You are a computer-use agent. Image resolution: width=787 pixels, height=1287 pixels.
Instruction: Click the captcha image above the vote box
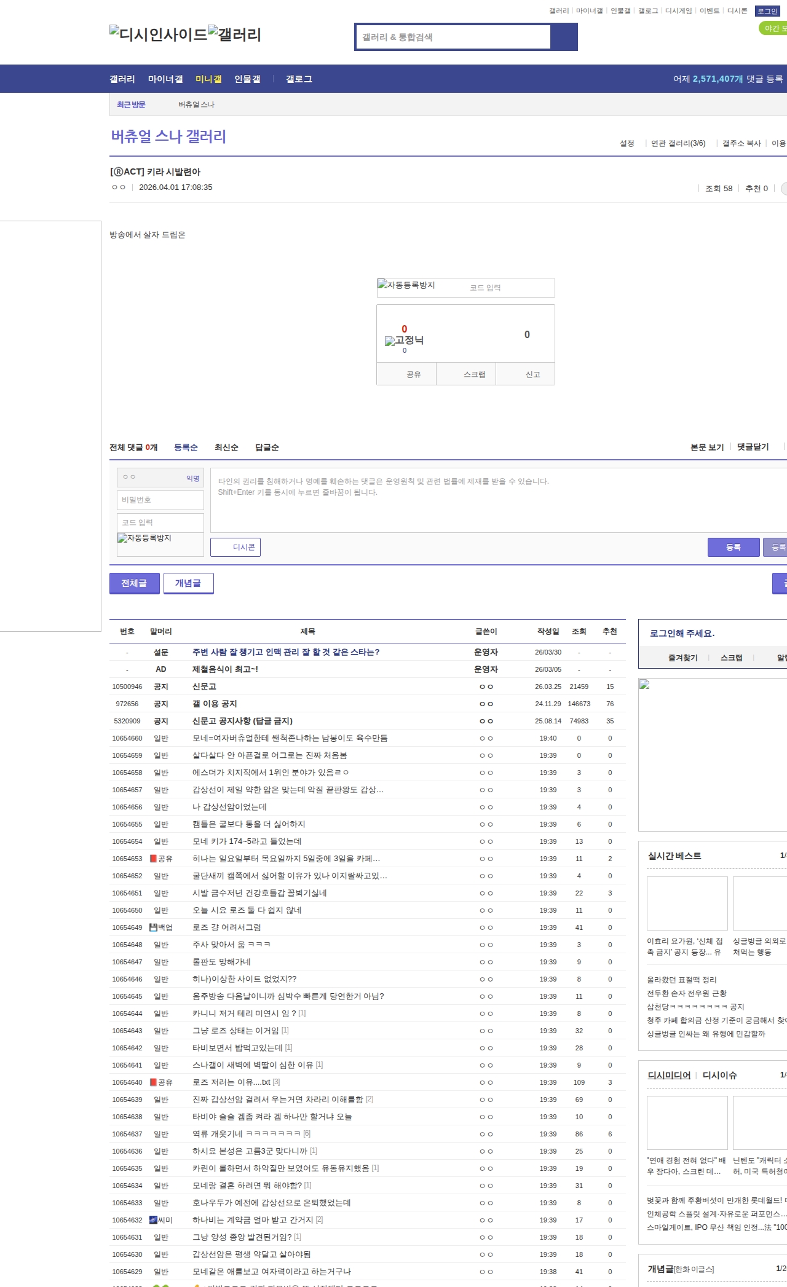[x=406, y=285]
